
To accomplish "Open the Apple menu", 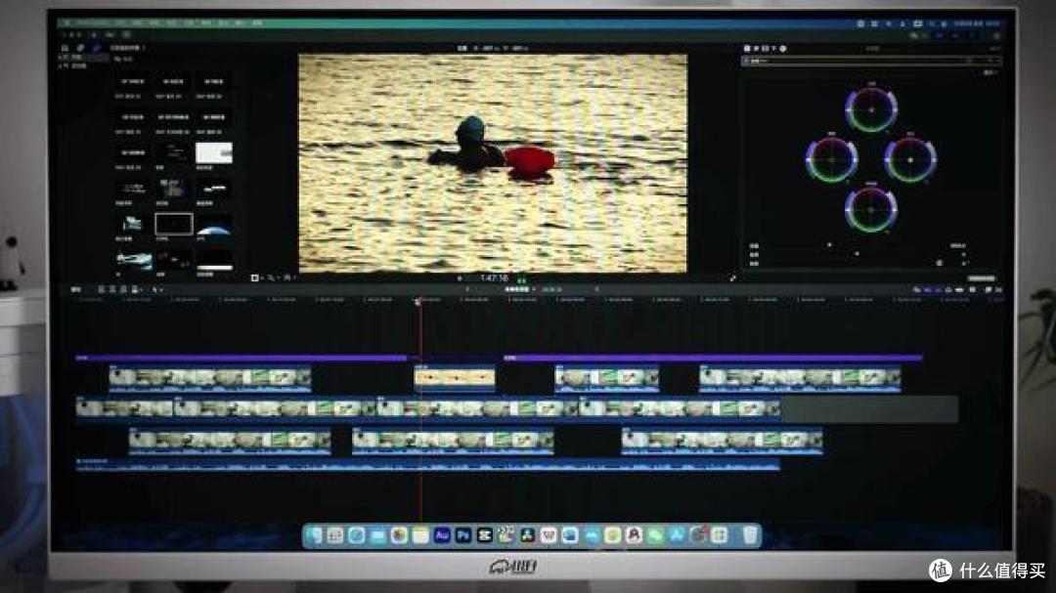I will (66, 23).
